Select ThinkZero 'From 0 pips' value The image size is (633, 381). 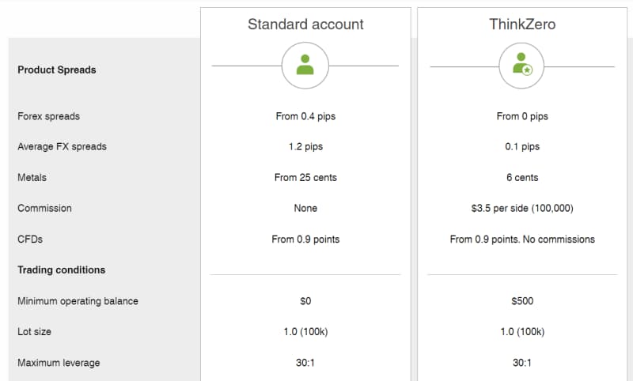(x=522, y=116)
